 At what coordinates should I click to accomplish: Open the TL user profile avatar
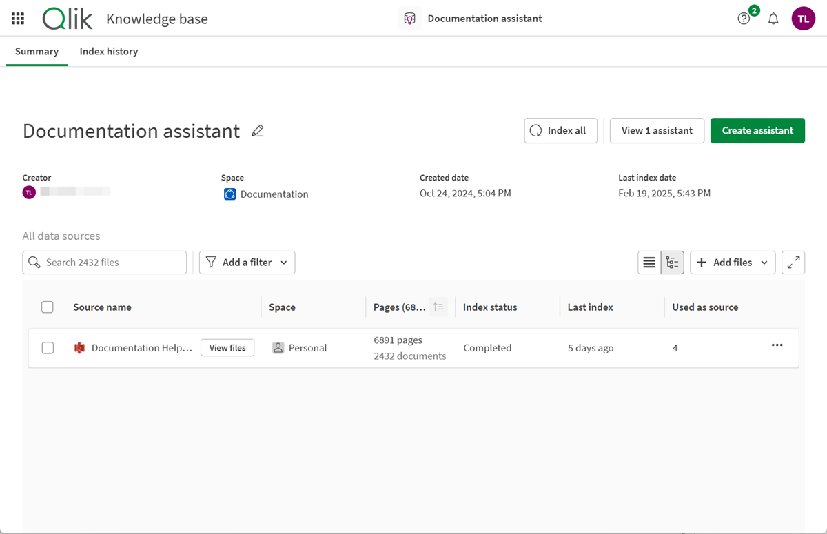[803, 19]
